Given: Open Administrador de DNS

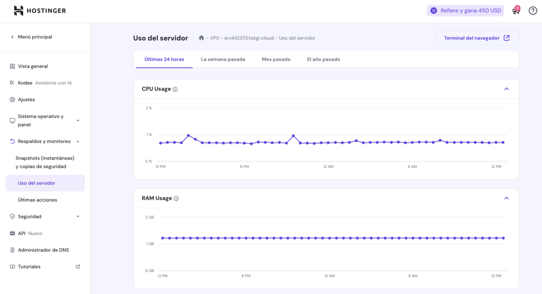Looking at the screenshot, I should click(x=43, y=250).
